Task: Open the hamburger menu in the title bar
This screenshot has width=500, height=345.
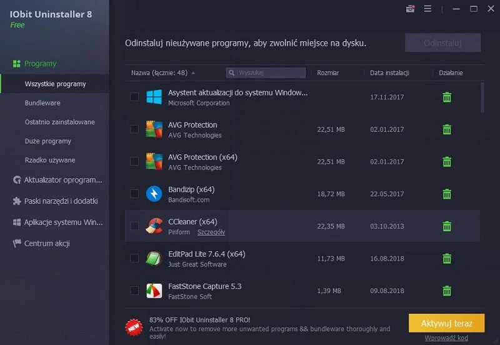Action: (427, 9)
